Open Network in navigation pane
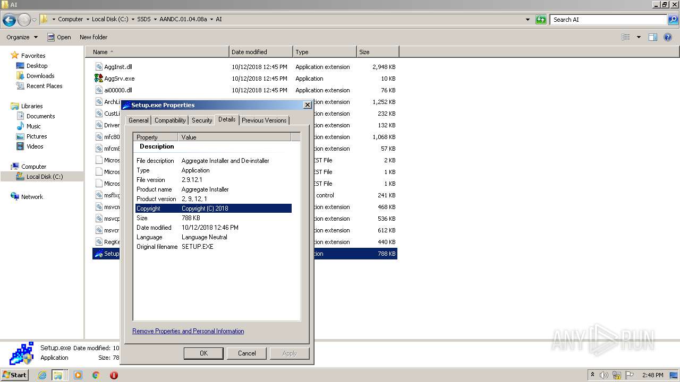The image size is (680, 382). (32, 197)
